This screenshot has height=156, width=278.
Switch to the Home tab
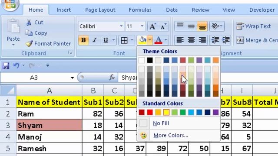pyautogui.click(x=36, y=10)
